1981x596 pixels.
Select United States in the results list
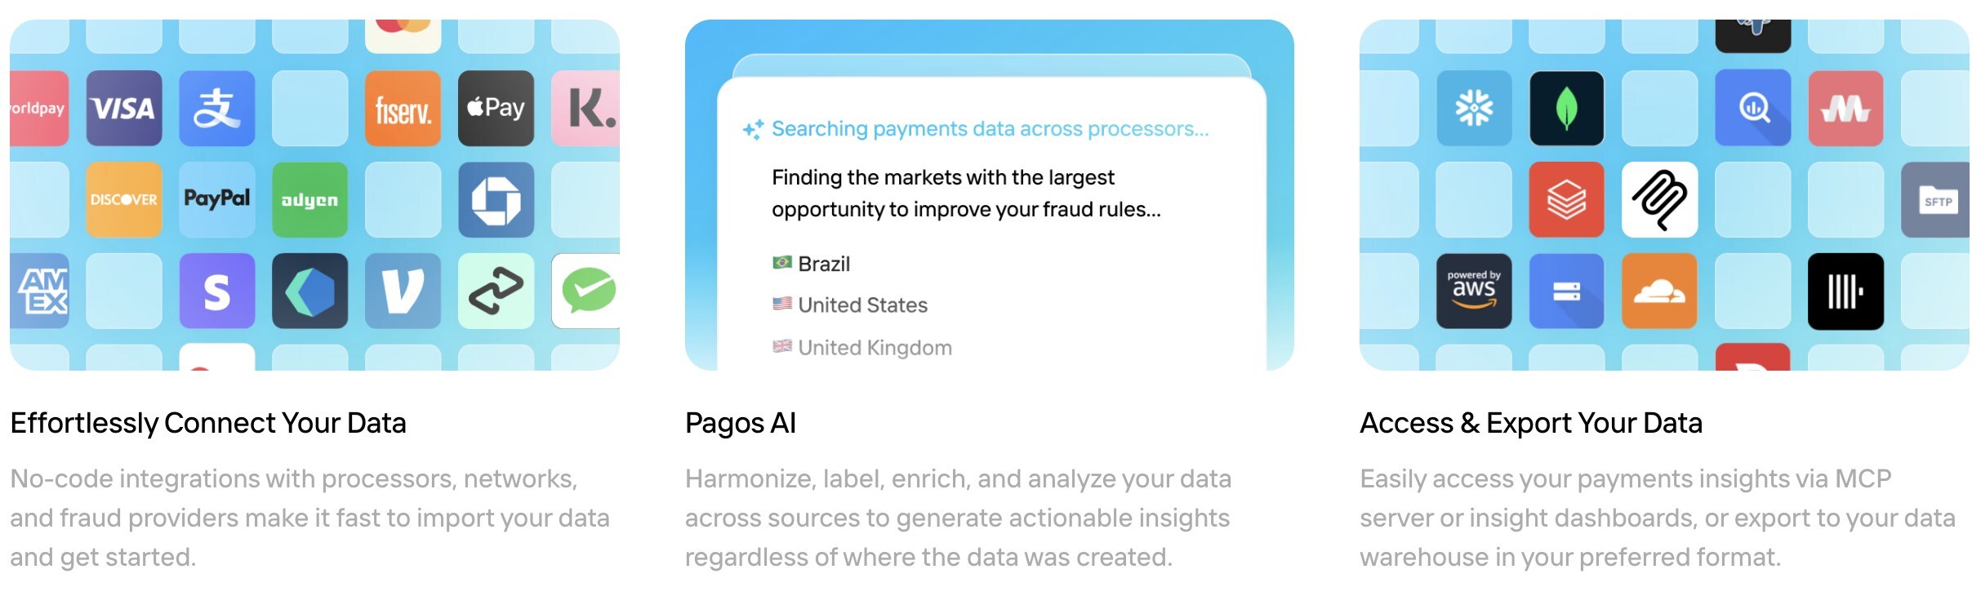click(x=862, y=305)
